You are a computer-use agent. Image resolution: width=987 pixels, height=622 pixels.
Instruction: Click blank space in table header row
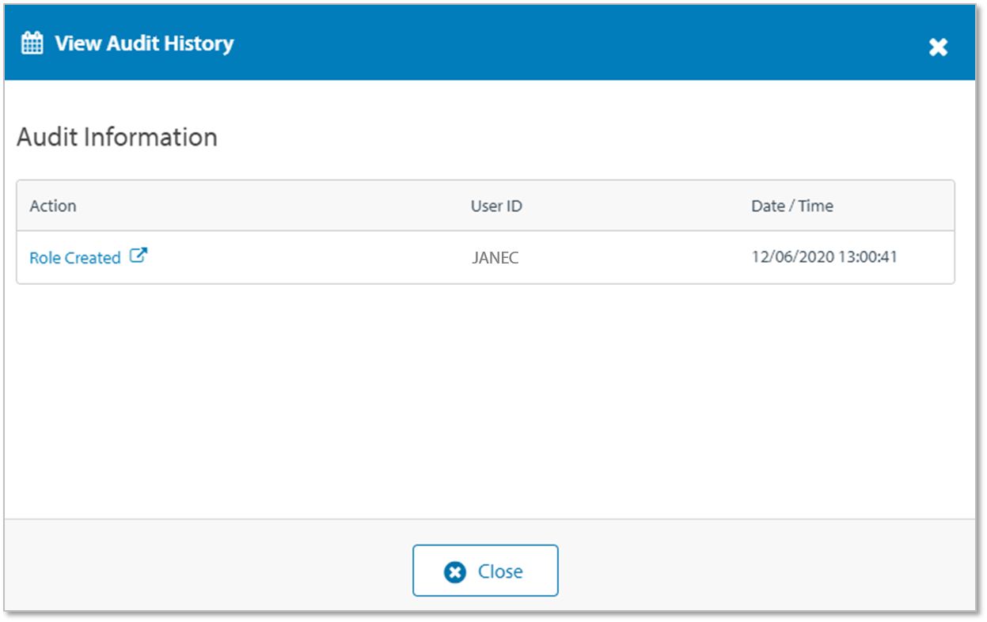(277, 206)
